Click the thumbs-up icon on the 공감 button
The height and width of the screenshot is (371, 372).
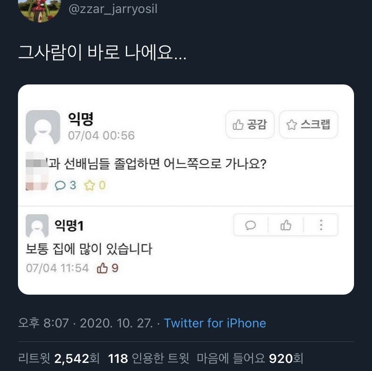click(237, 125)
